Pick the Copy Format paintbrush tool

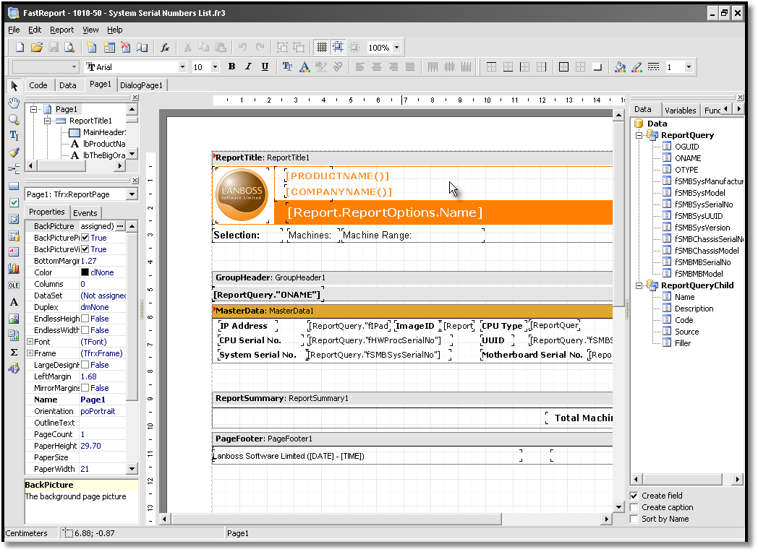point(14,152)
